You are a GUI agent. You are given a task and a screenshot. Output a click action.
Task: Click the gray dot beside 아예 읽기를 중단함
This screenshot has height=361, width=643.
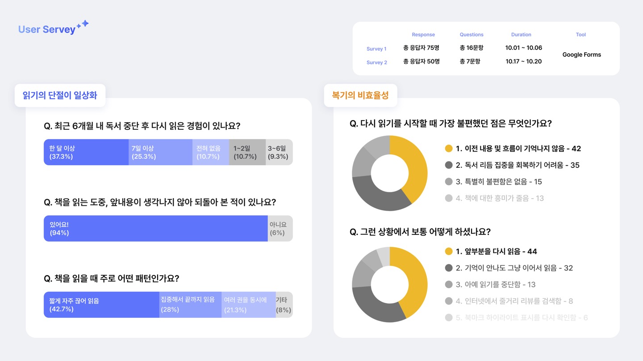coord(449,284)
